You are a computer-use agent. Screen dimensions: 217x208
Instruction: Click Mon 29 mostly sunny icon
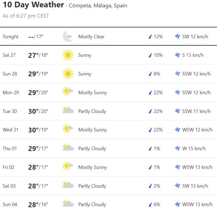click(x=68, y=92)
